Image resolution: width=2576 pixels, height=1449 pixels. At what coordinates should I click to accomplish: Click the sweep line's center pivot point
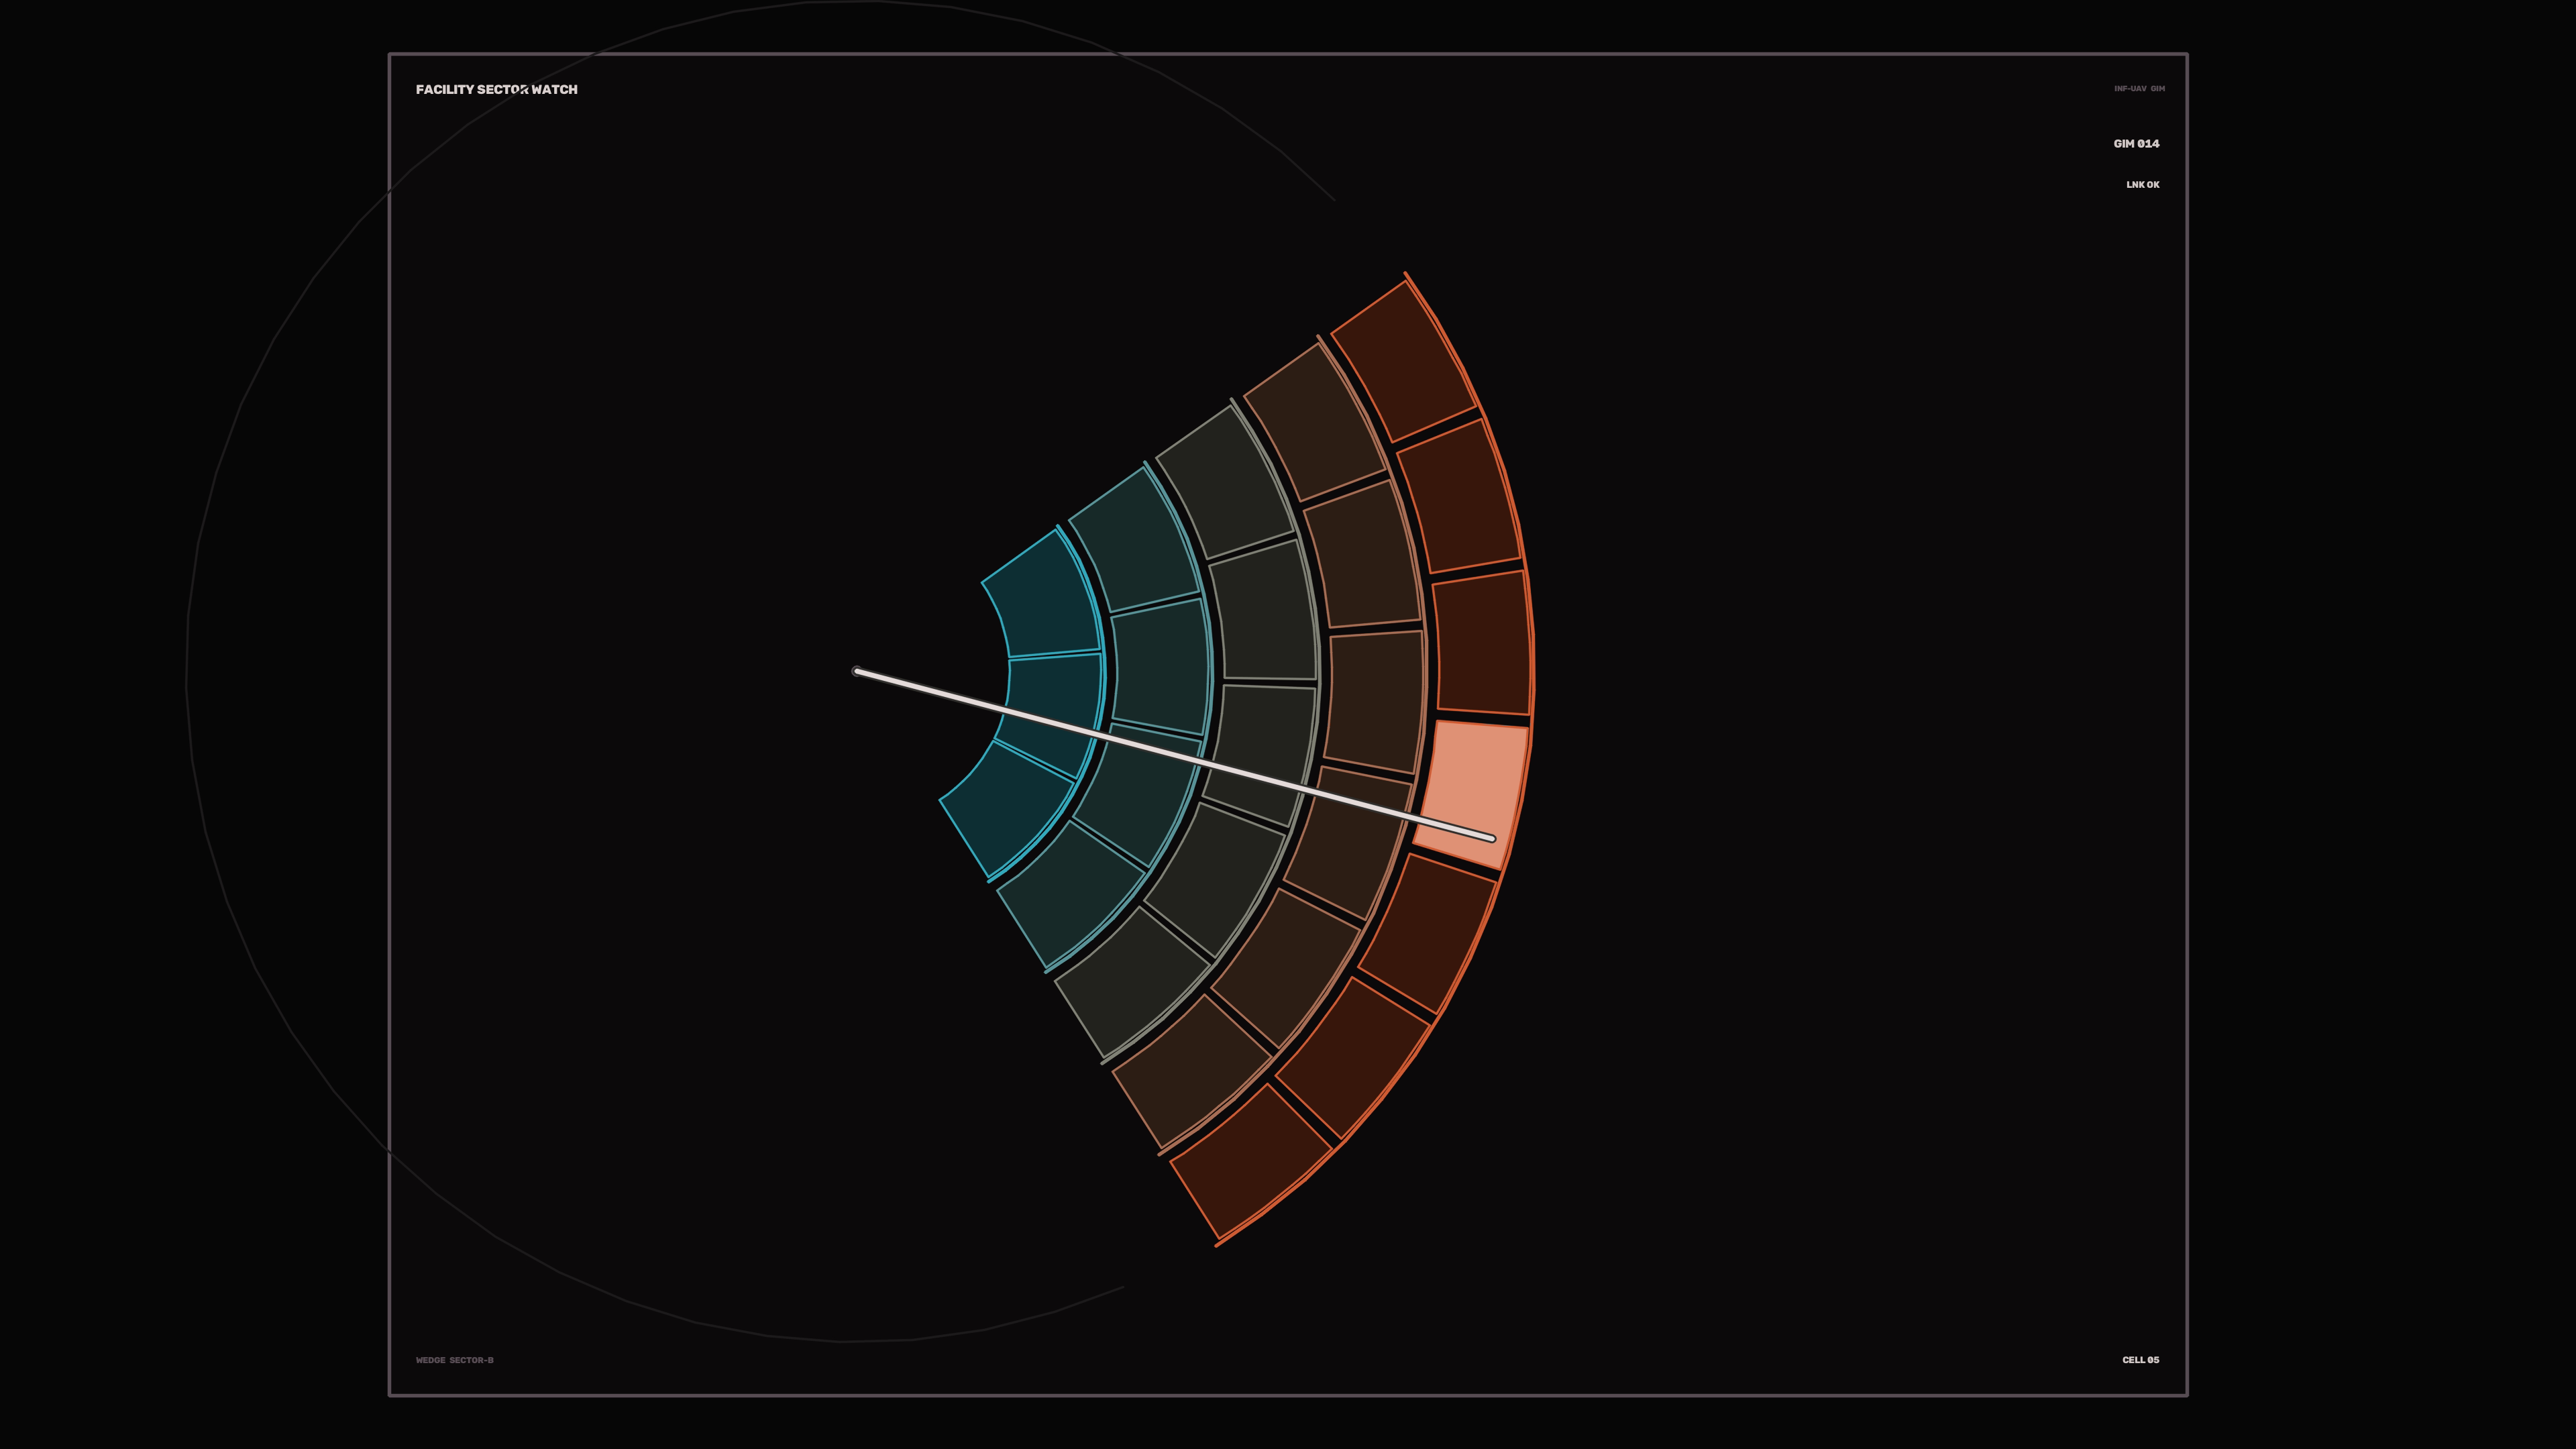coord(857,671)
